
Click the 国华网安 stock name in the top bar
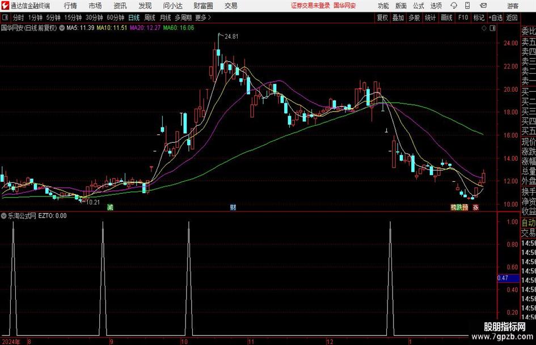pyautogui.click(x=345, y=6)
